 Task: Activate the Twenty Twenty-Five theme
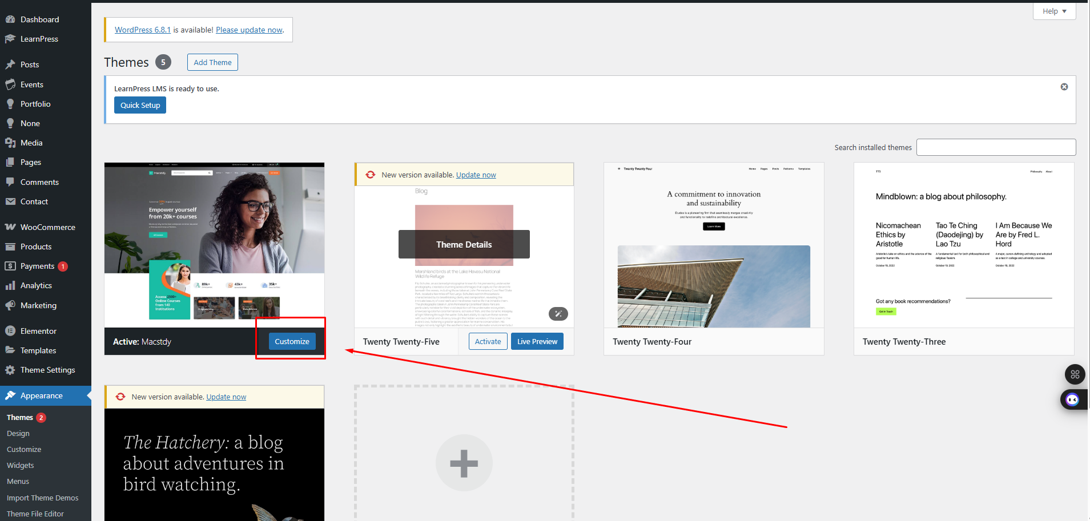click(x=488, y=341)
